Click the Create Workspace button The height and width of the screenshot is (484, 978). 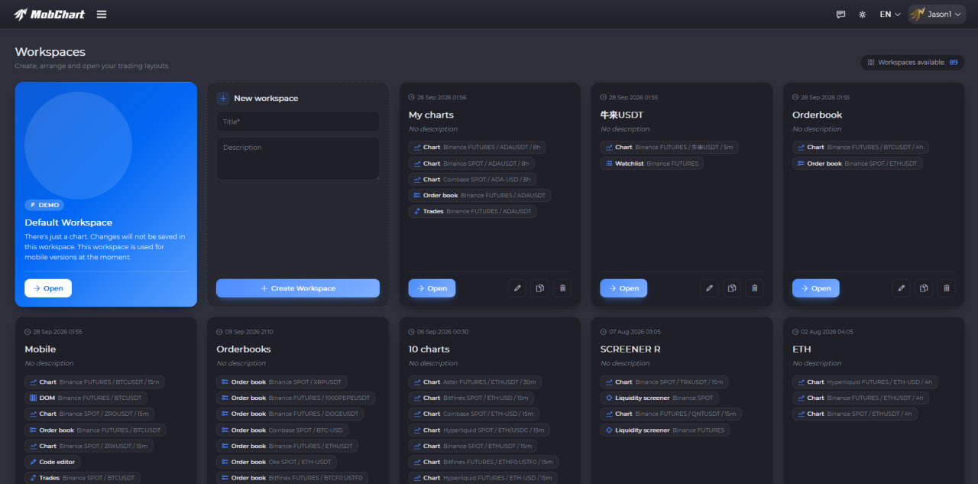(x=298, y=288)
